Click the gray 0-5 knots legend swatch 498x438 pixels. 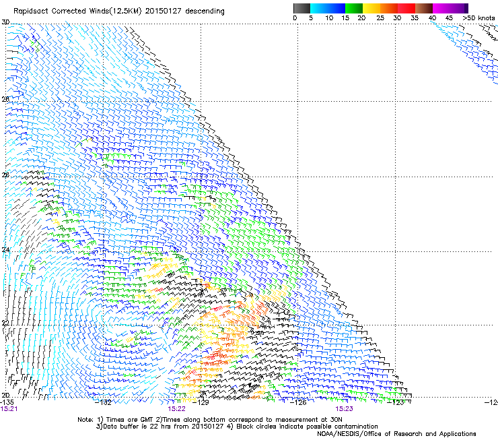(x=301, y=8)
